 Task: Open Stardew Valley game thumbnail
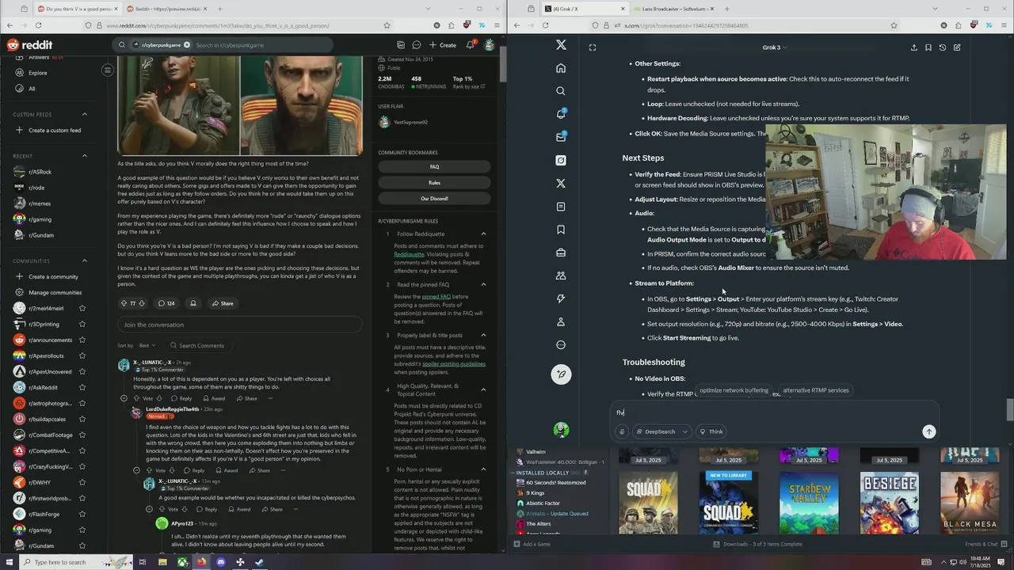pyautogui.click(x=809, y=503)
